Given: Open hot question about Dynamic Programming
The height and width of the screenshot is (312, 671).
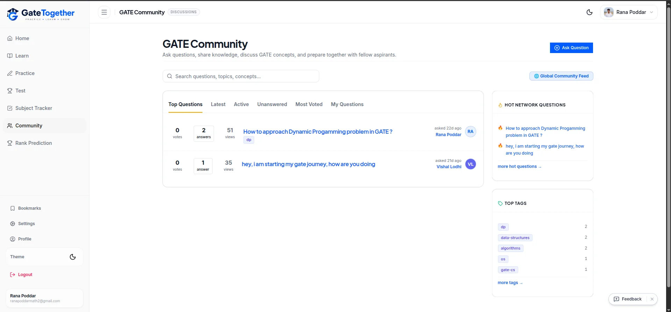Looking at the screenshot, I should click(545, 132).
